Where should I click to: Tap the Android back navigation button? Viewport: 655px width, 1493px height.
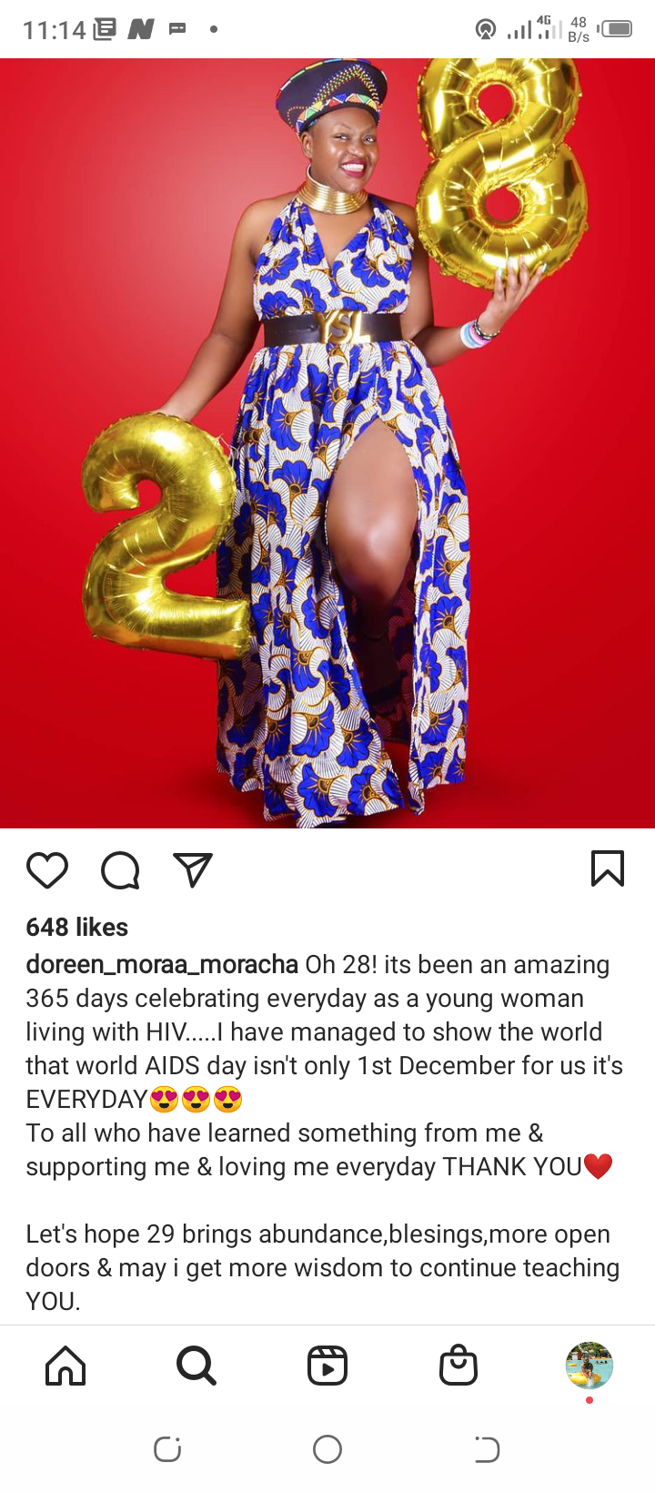(x=487, y=1449)
